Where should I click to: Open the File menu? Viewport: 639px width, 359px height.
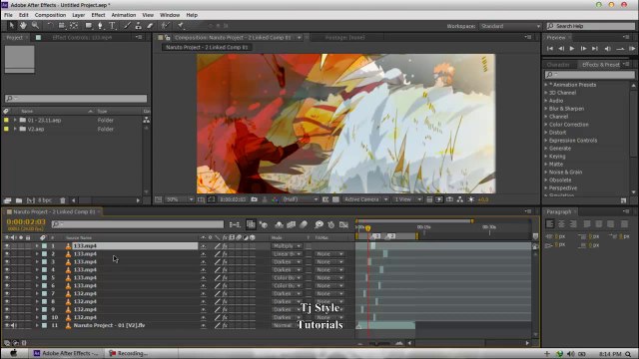coord(8,15)
